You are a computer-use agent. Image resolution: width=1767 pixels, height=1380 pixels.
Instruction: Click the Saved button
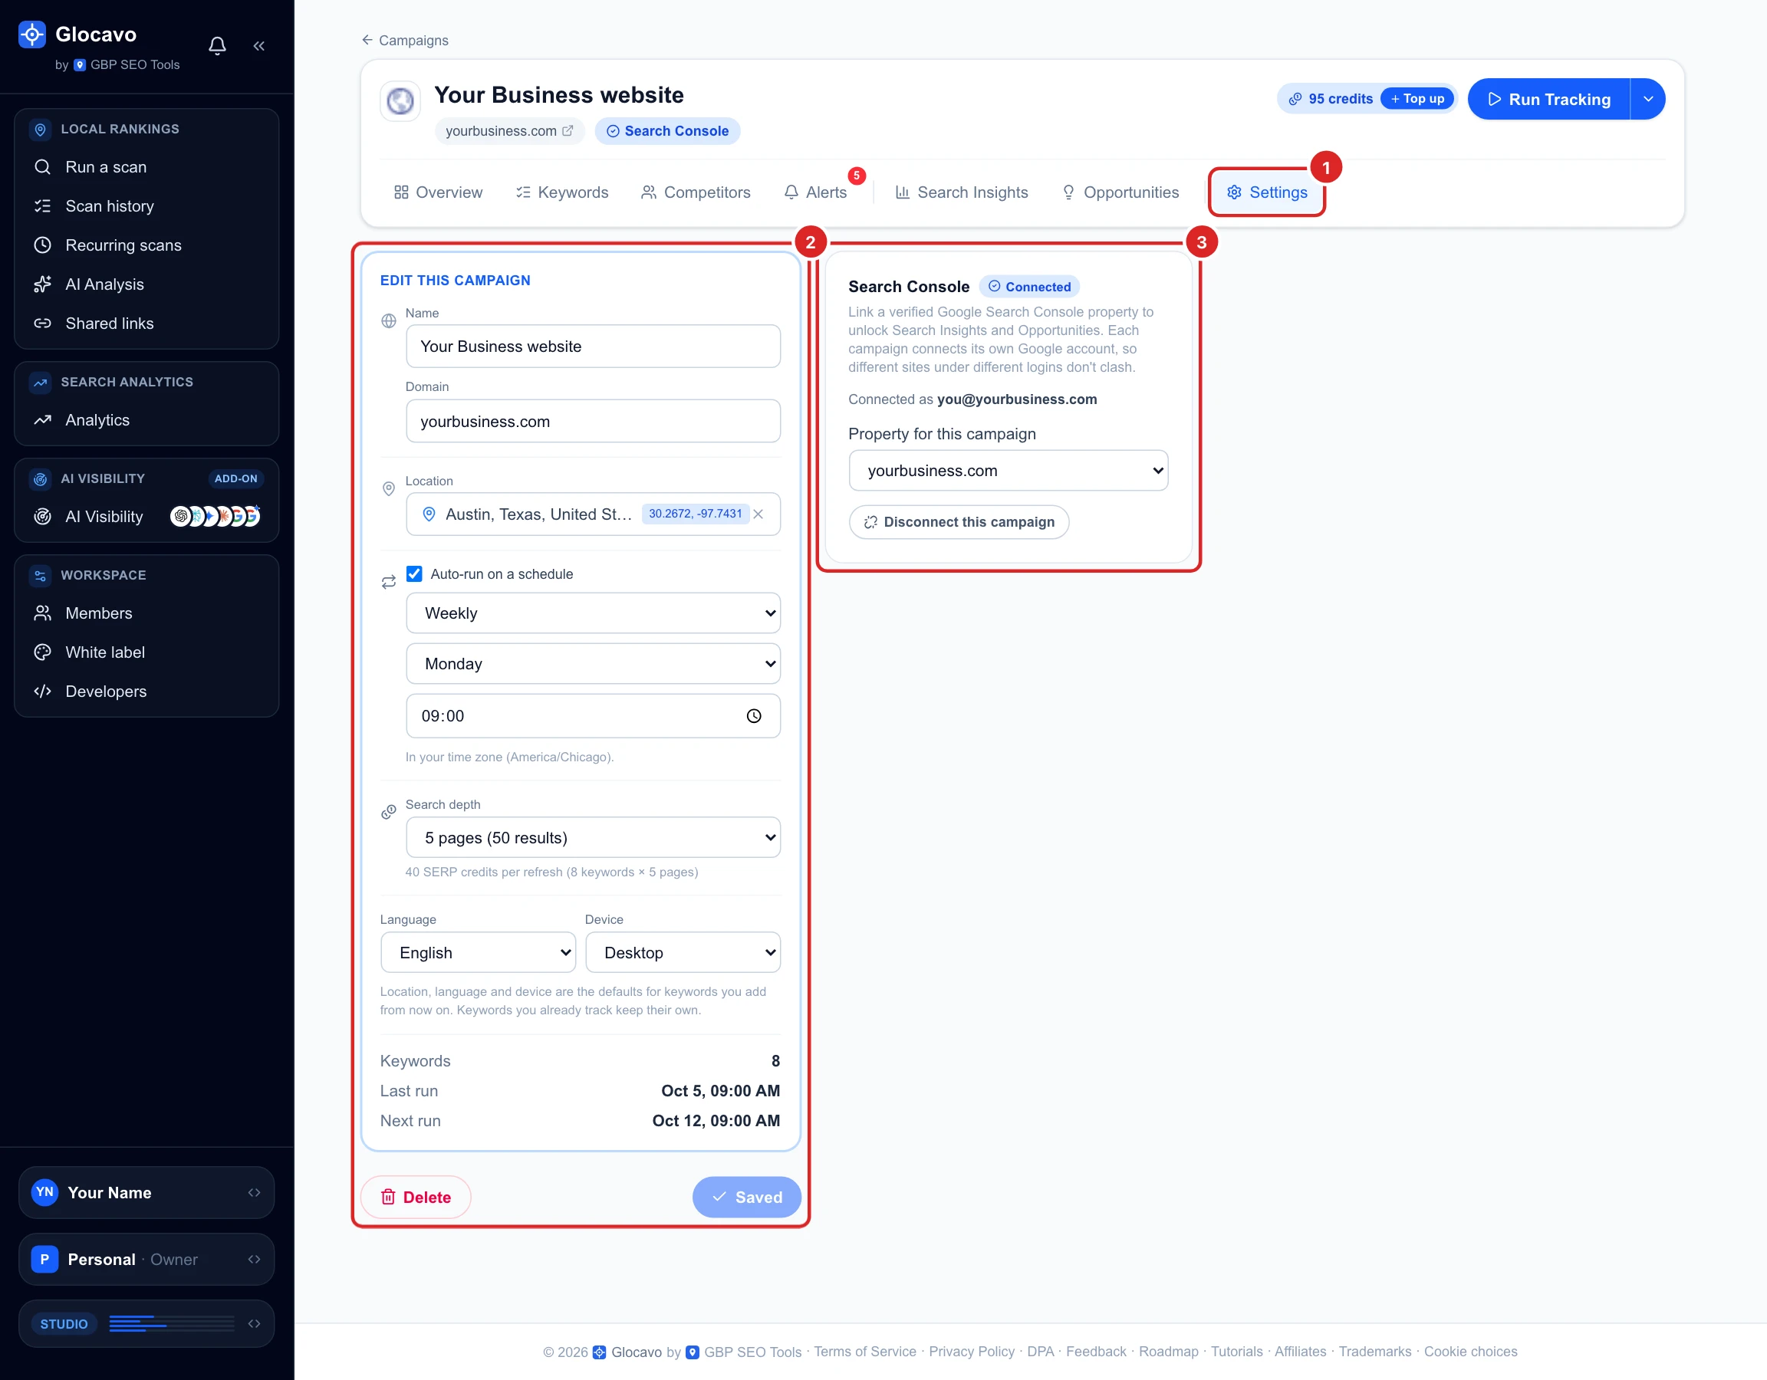tap(747, 1198)
